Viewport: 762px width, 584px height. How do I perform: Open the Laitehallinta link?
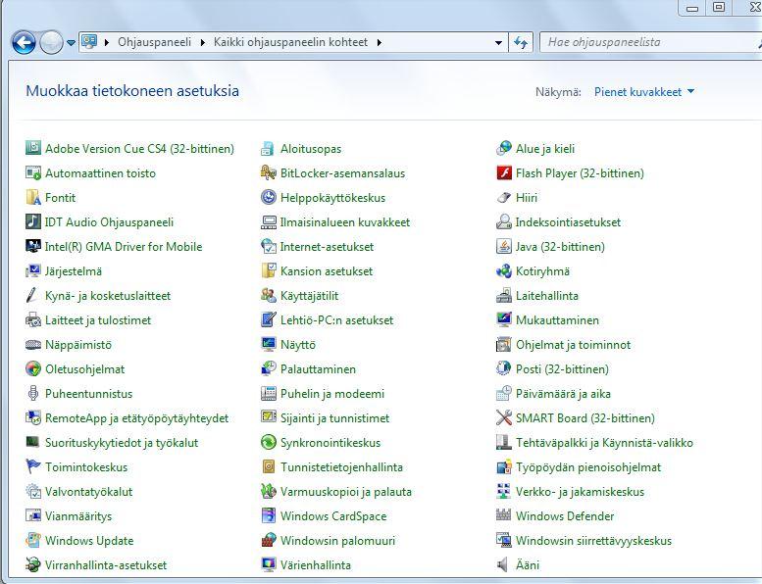click(x=547, y=295)
